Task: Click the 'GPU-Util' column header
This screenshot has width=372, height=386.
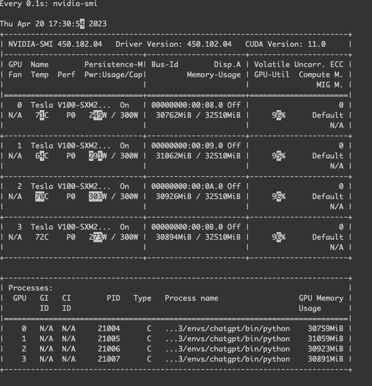Action: [272, 75]
